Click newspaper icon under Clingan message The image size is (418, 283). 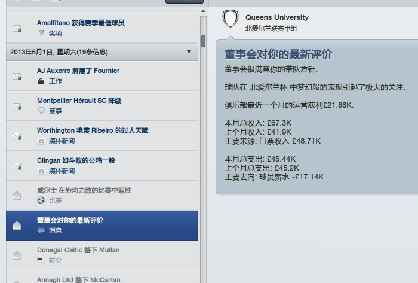click(x=41, y=171)
